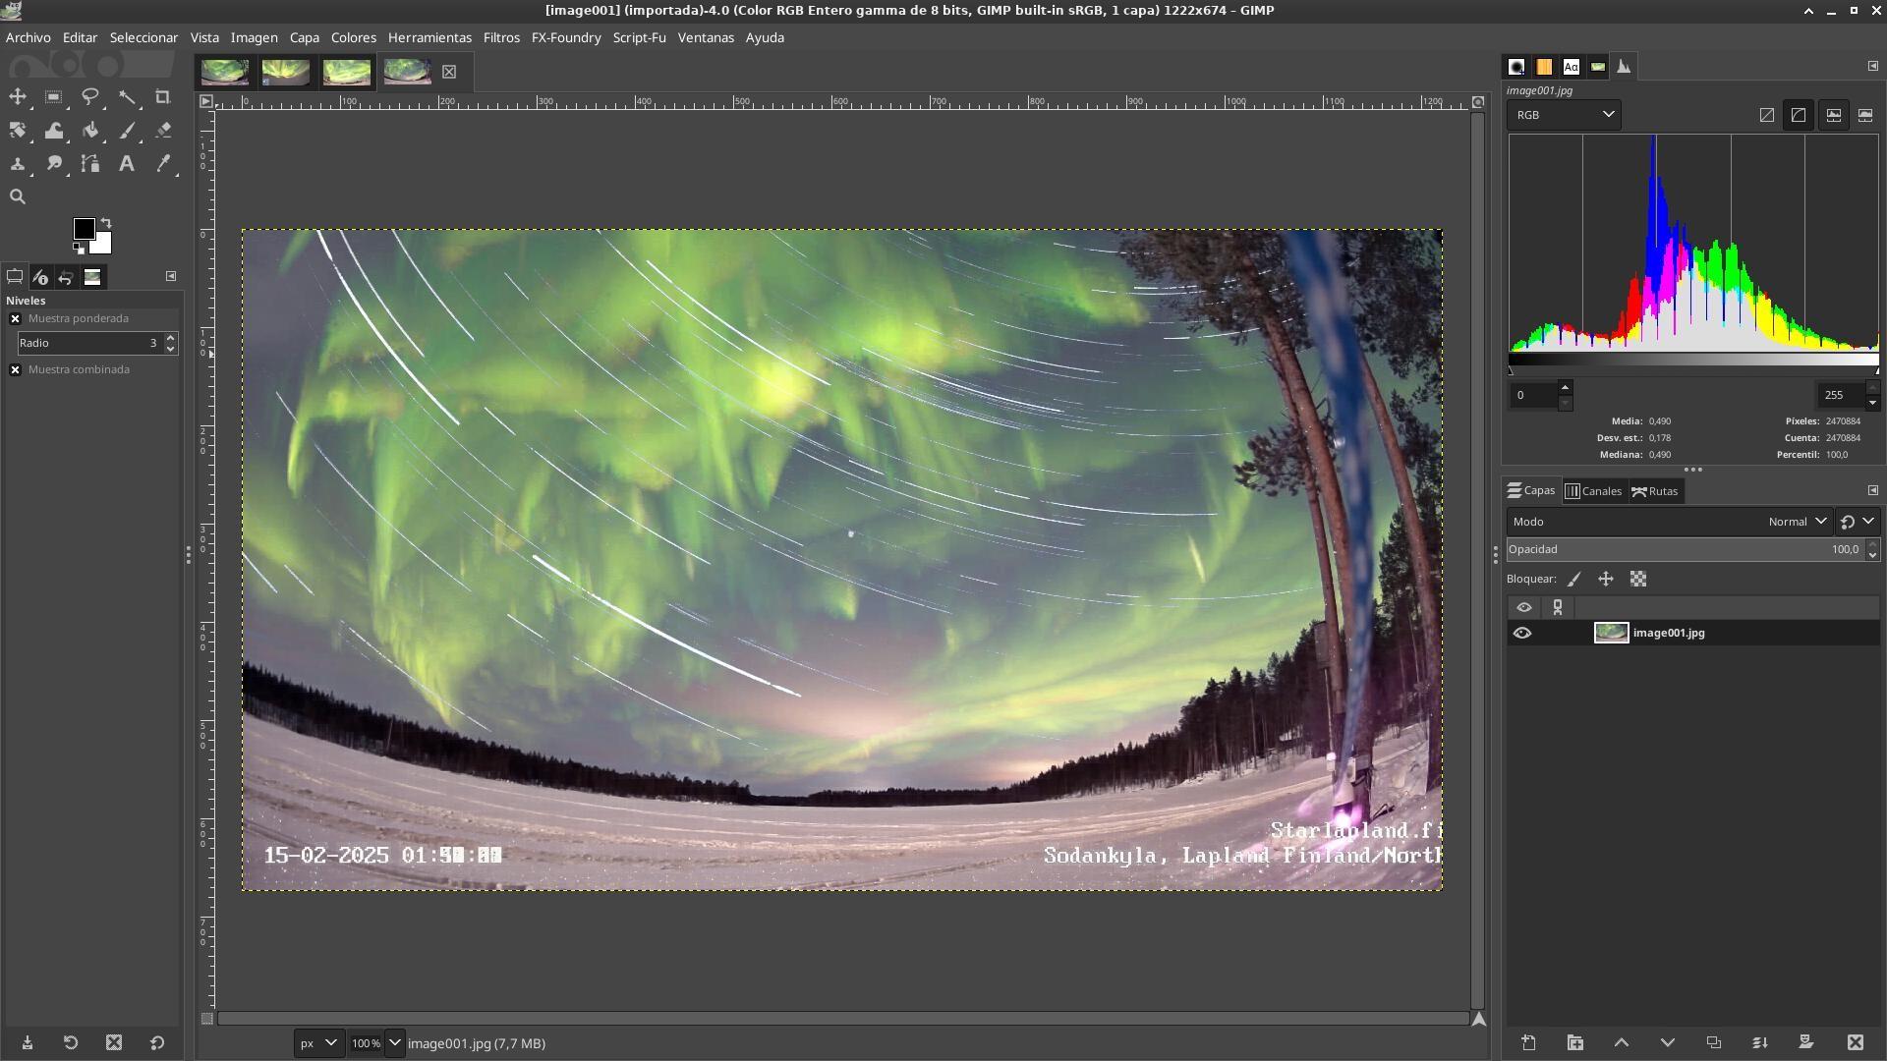Select the Clone stamp tool
This screenshot has width=1887, height=1061.
18,164
